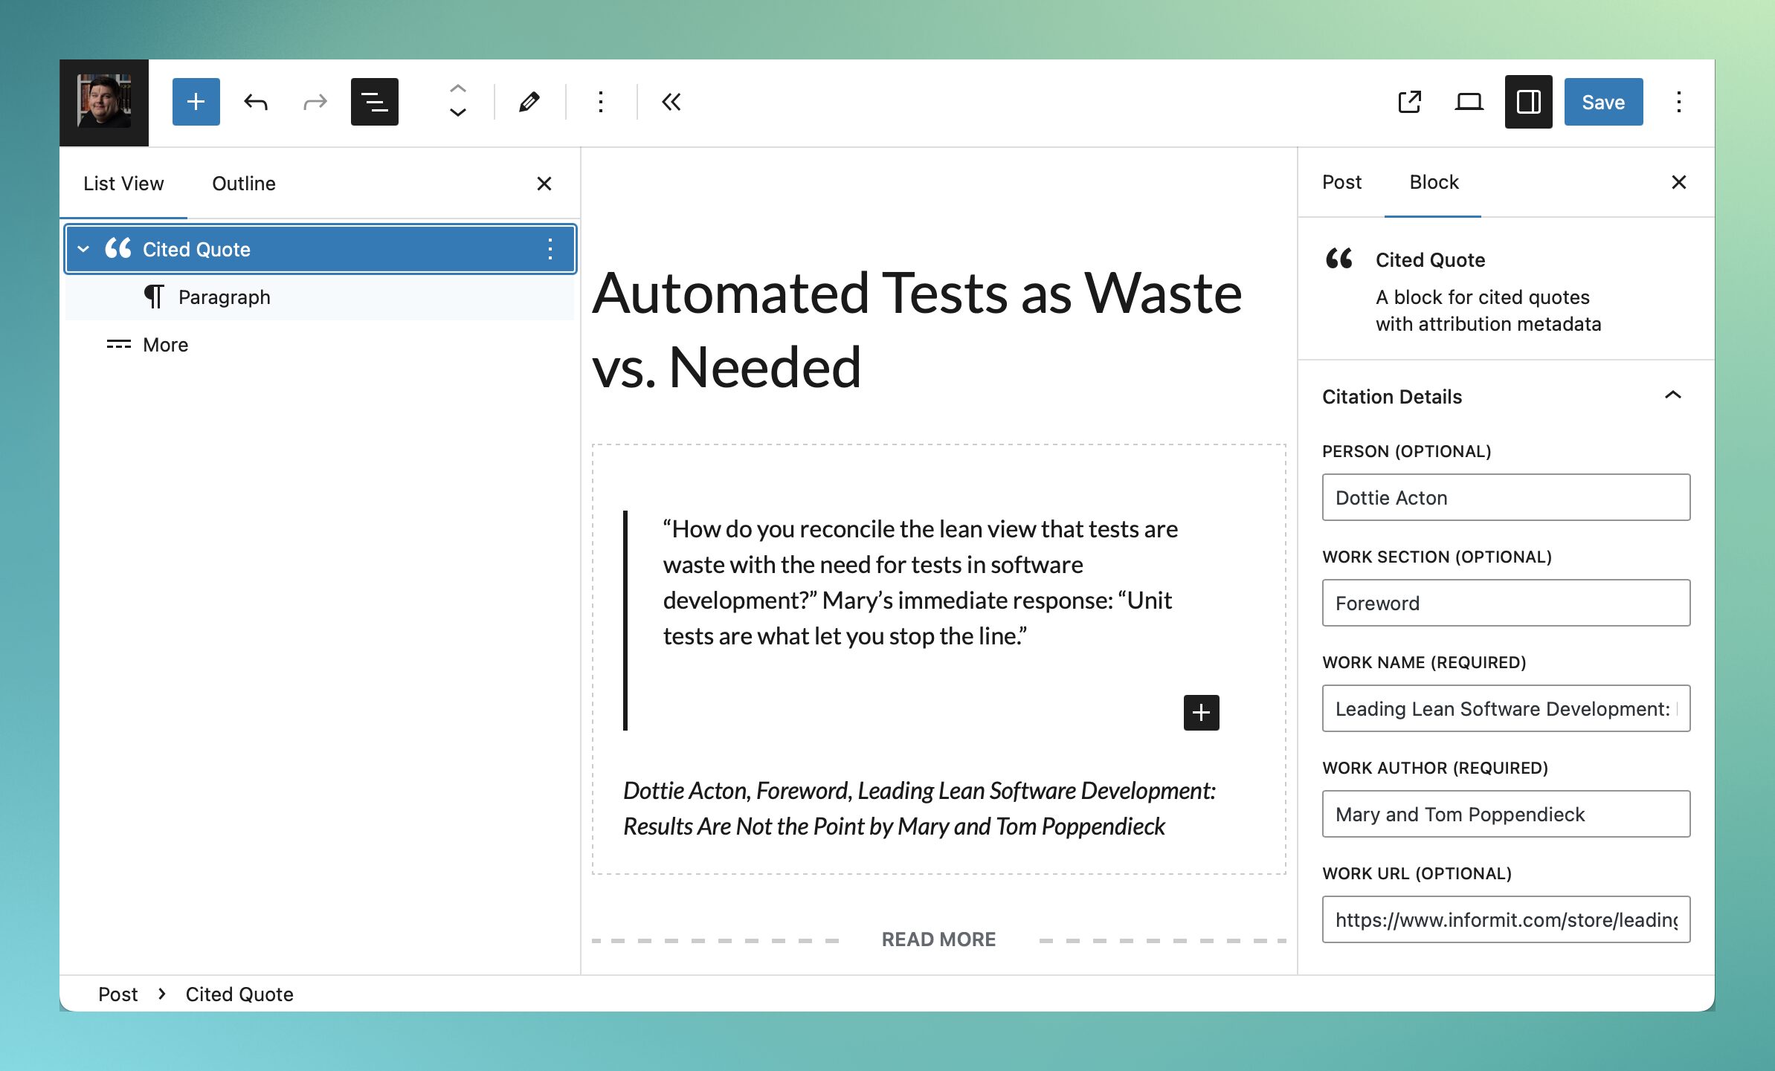Open editor options kebab menu at top right
The width and height of the screenshot is (1775, 1071).
coord(1678,102)
